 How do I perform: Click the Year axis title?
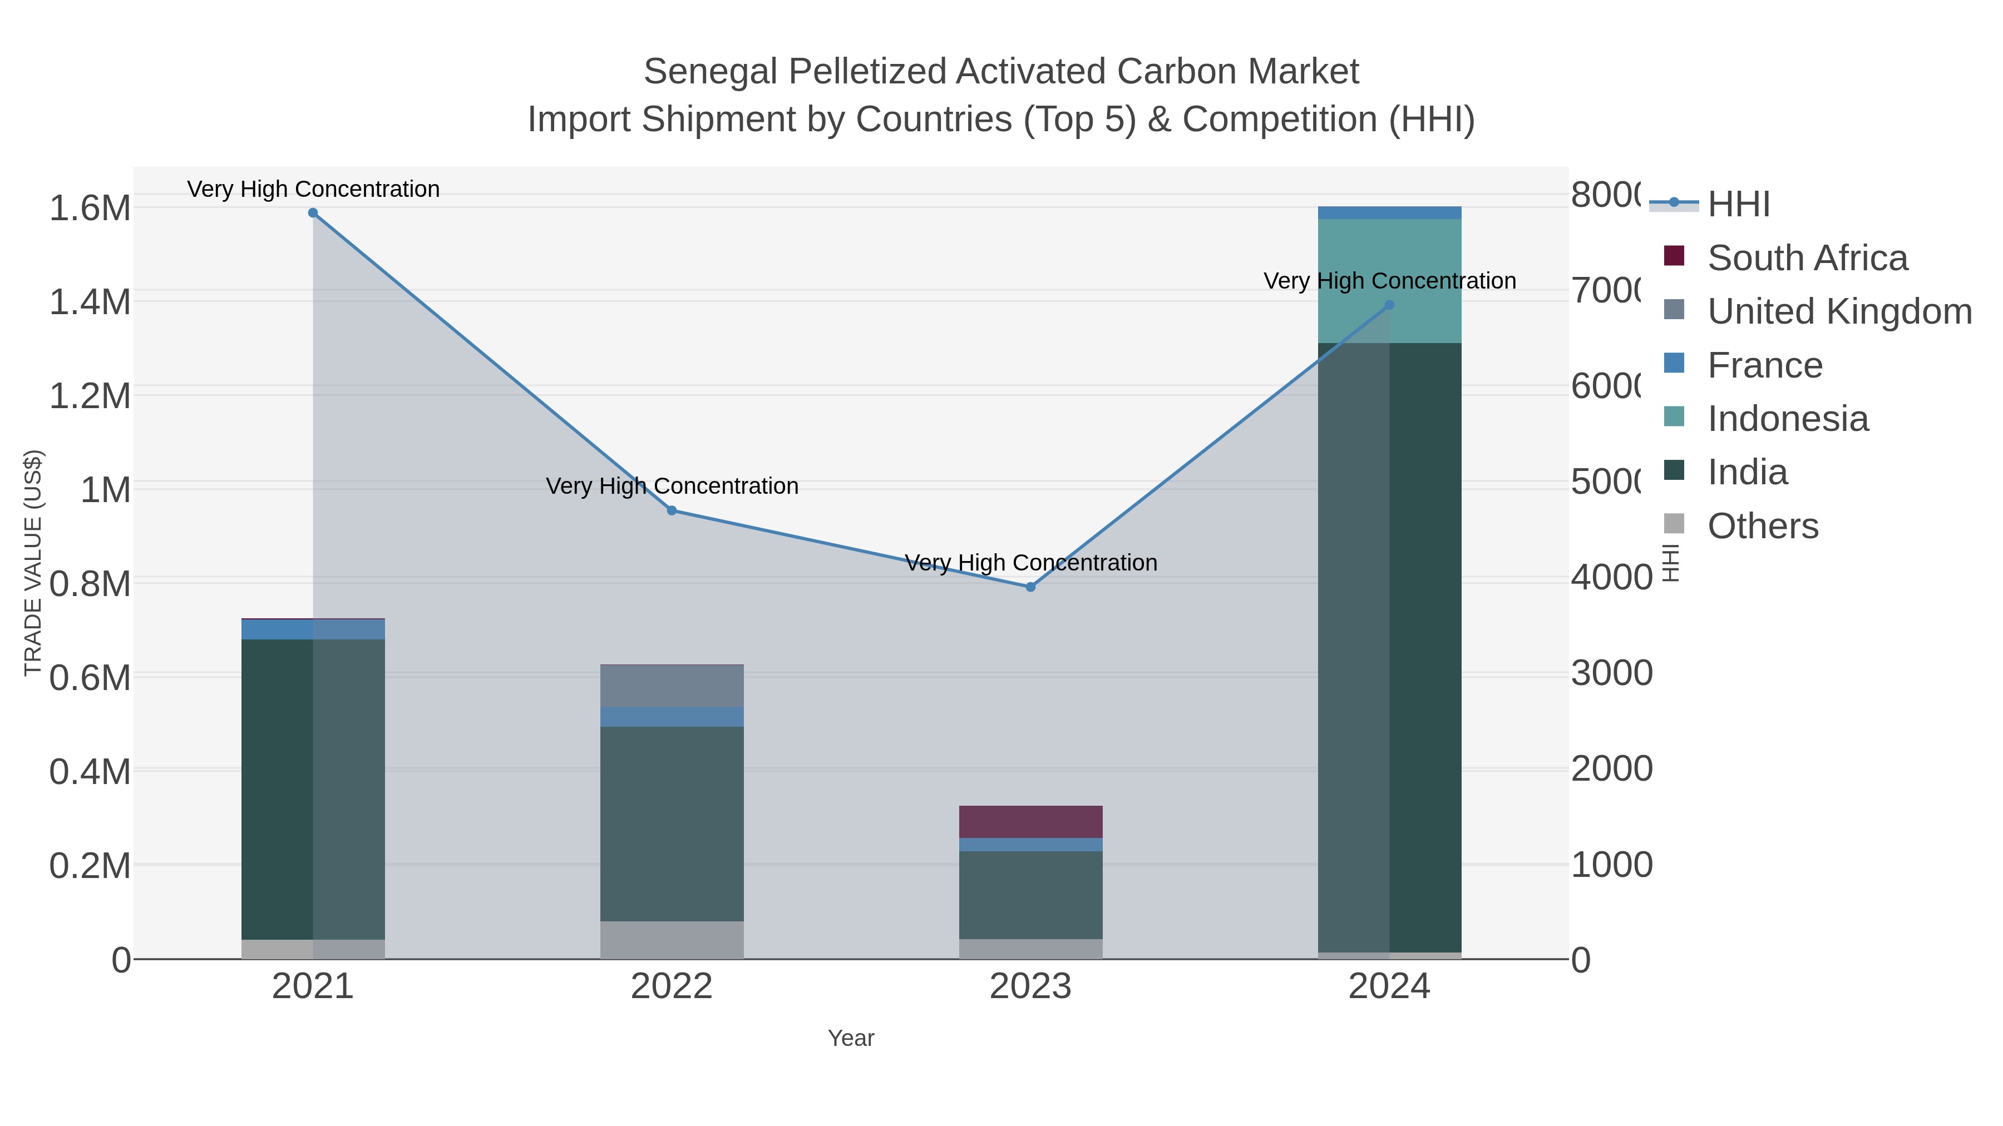[x=851, y=1038]
